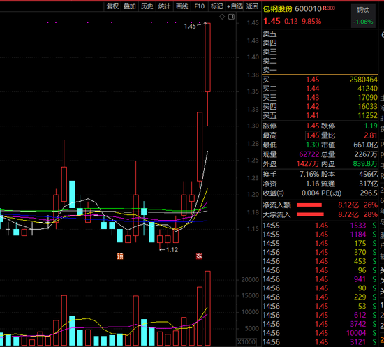Click the 返回 back button
This screenshot has width=384, height=347.
[x=252, y=6]
